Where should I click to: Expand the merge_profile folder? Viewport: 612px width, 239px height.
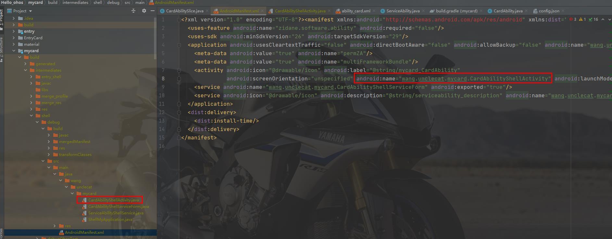31,96
